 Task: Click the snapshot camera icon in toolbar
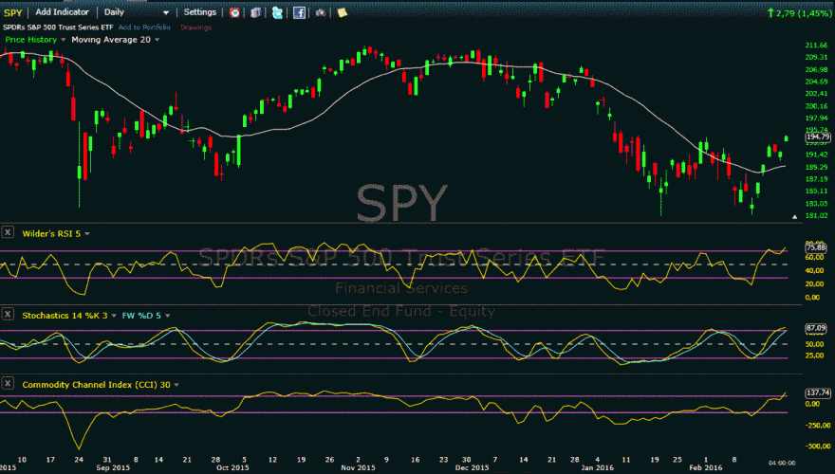pyautogui.click(x=320, y=12)
